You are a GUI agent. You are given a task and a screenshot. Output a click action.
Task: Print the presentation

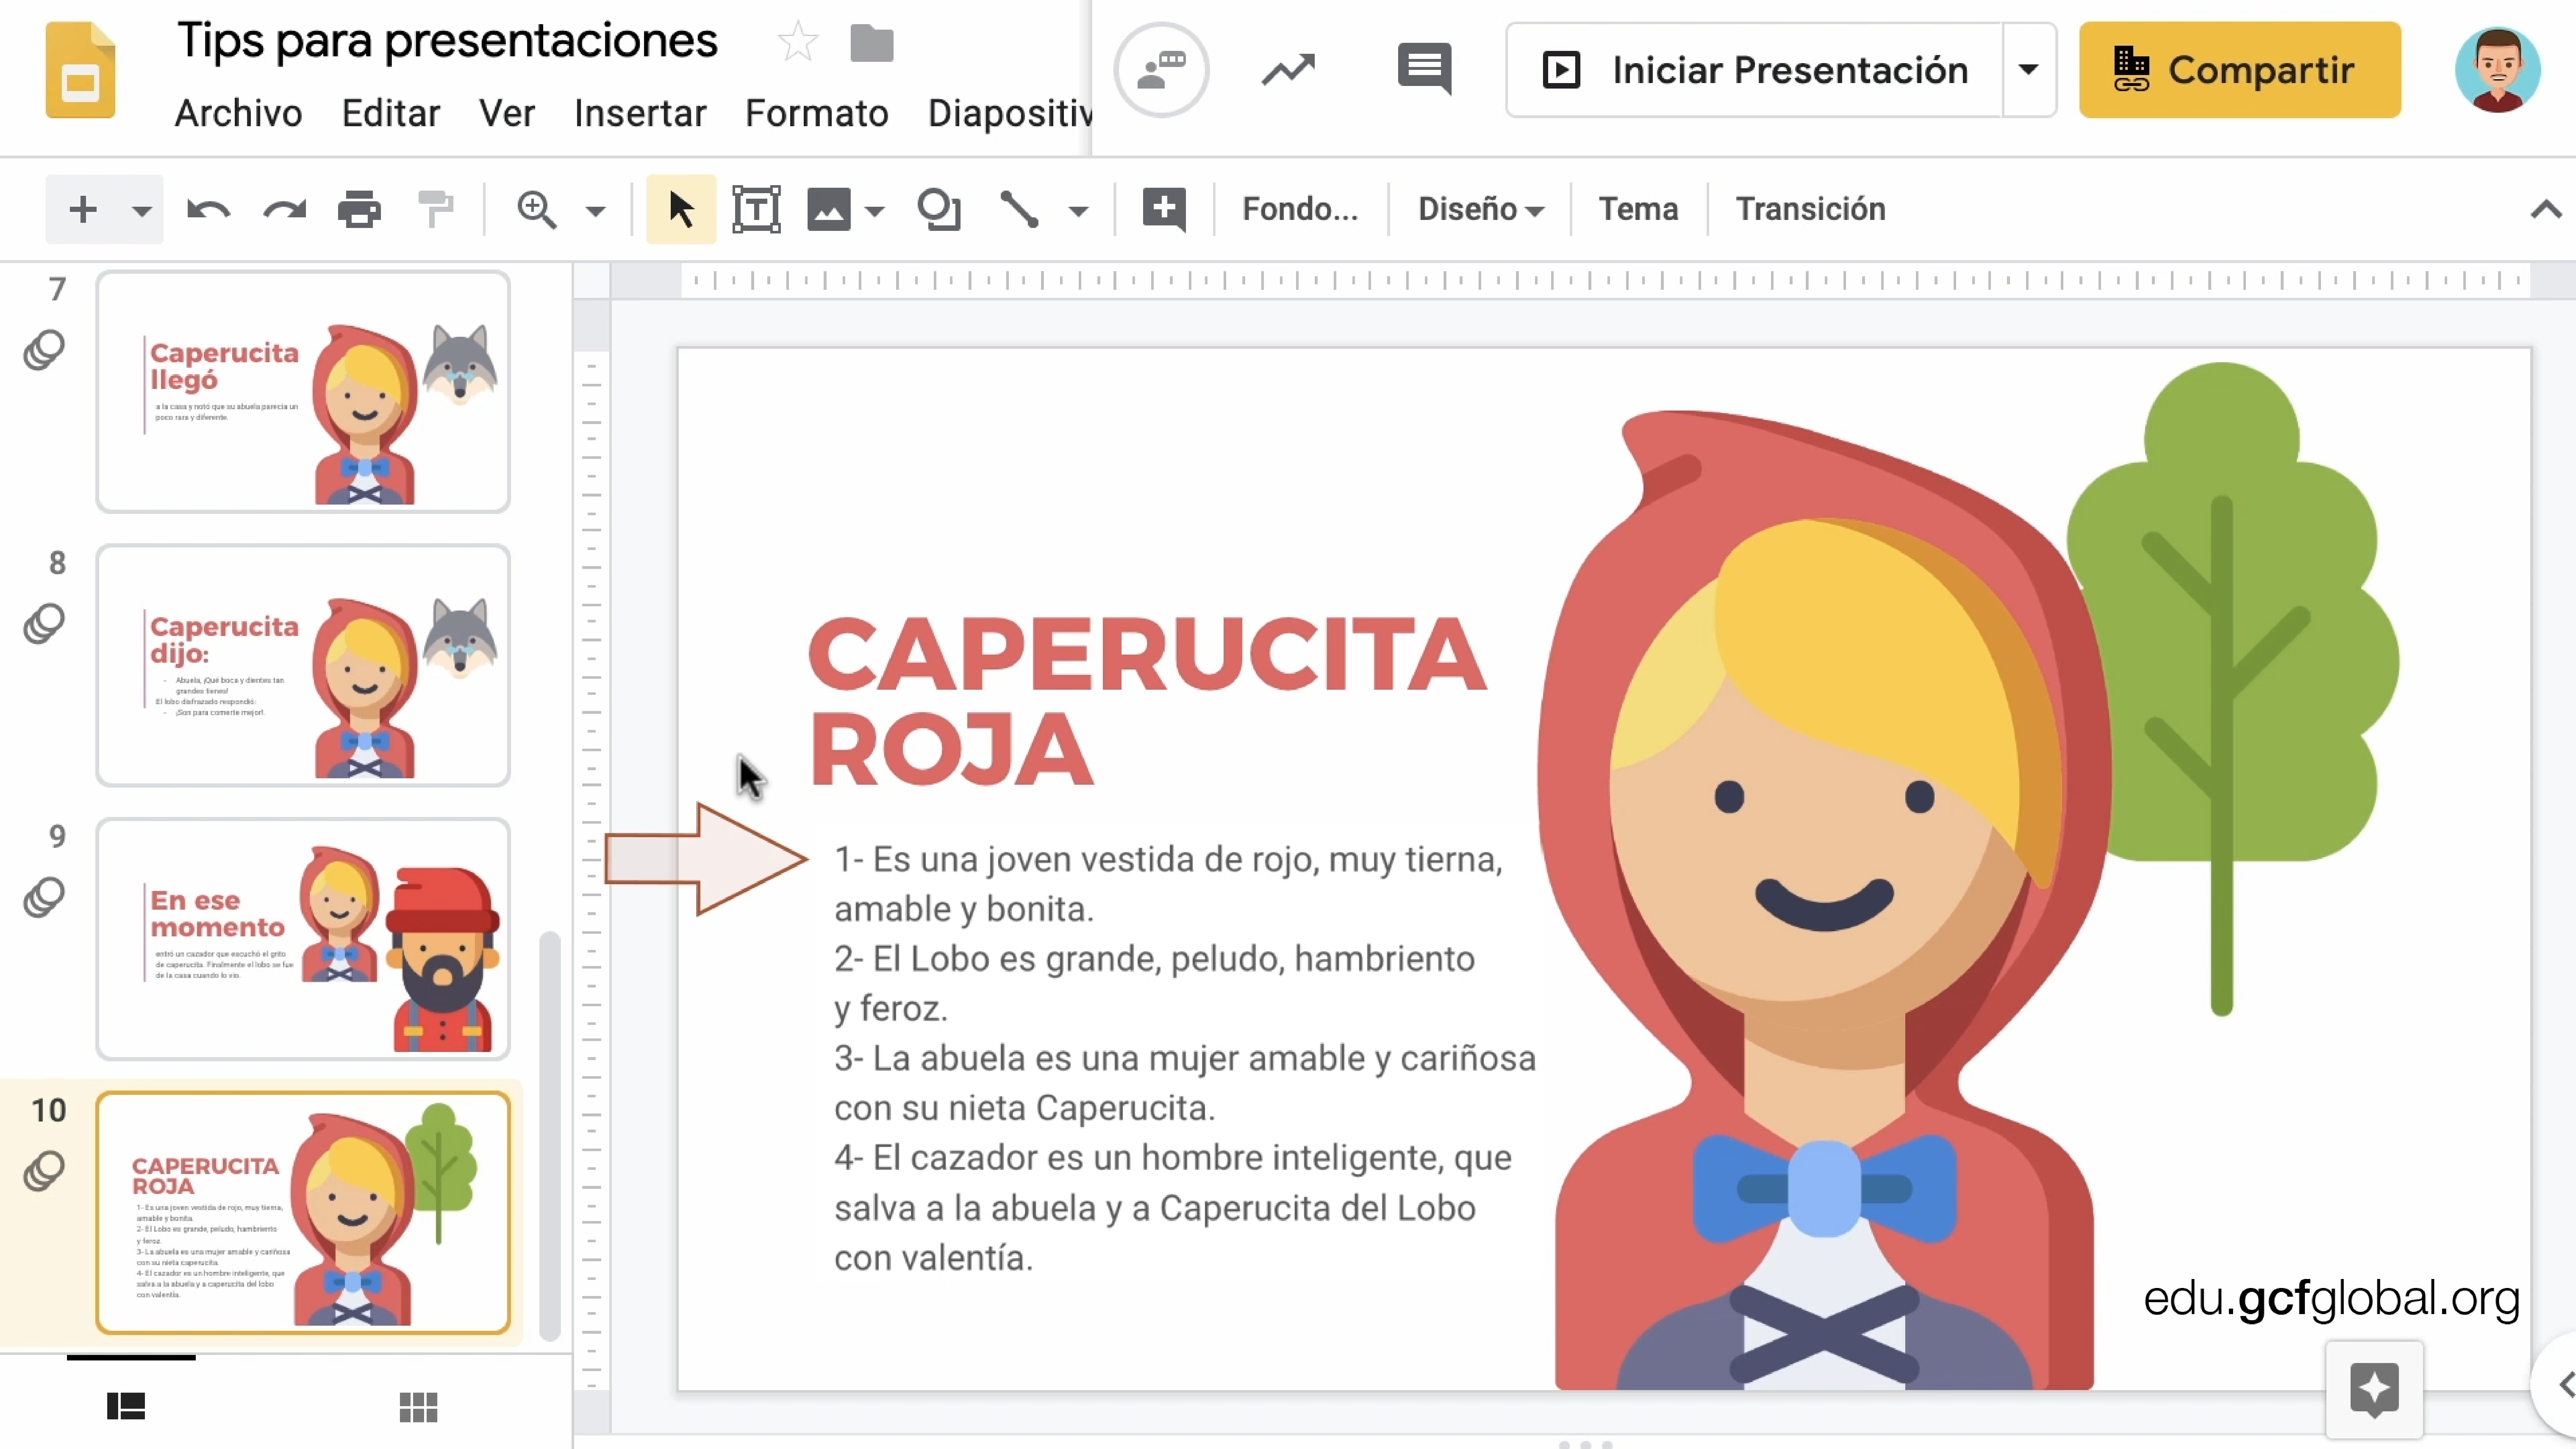(359, 210)
